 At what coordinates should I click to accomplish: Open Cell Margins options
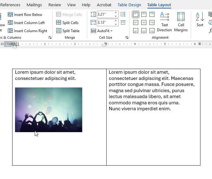point(181,22)
